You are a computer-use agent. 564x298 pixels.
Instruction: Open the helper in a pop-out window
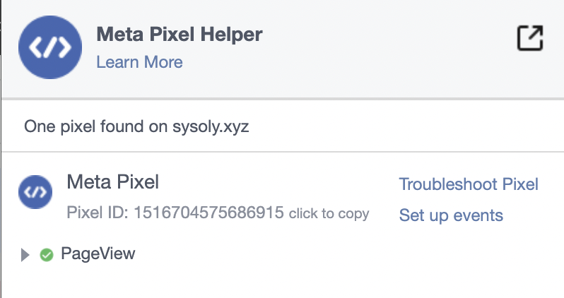point(530,37)
